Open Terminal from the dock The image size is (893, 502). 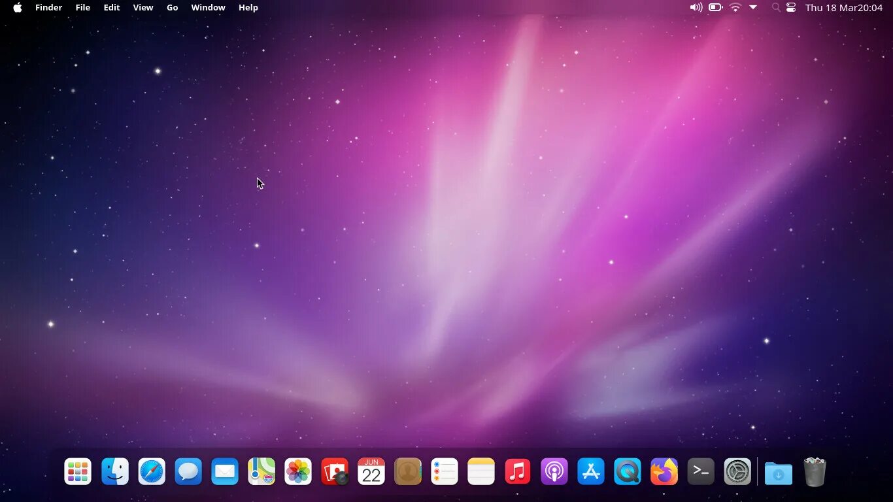point(701,471)
